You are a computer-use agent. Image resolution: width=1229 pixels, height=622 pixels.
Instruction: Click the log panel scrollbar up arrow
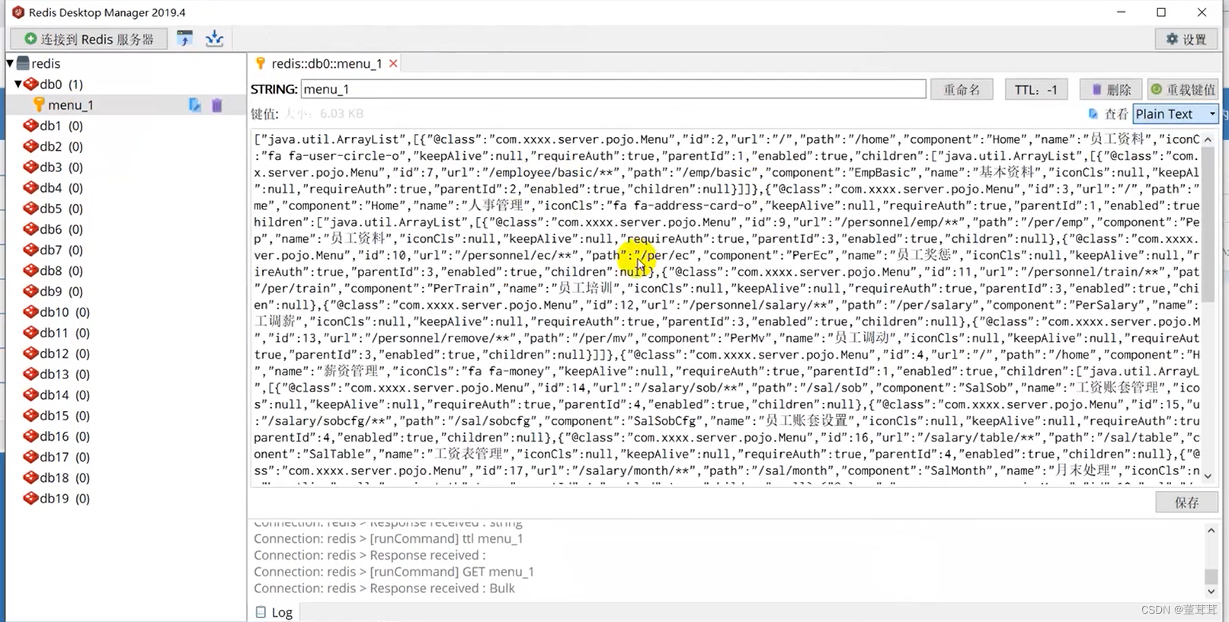1211,531
